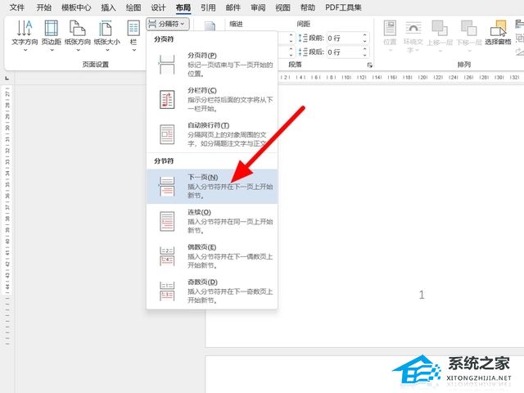Viewport: 524px width, 393px height.
Task: Open the 帮助 tab
Action: coord(308,7)
